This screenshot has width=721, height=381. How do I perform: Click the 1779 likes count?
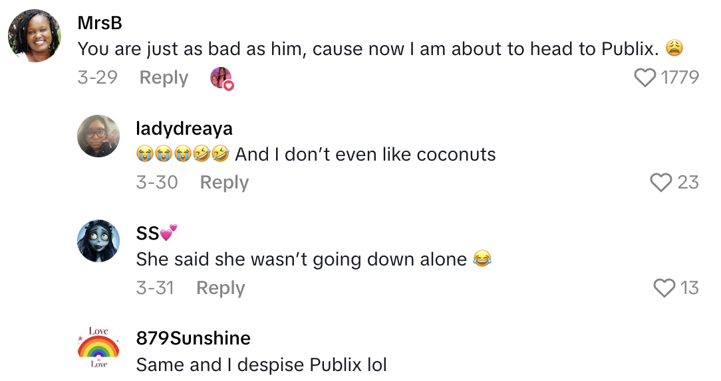(680, 78)
